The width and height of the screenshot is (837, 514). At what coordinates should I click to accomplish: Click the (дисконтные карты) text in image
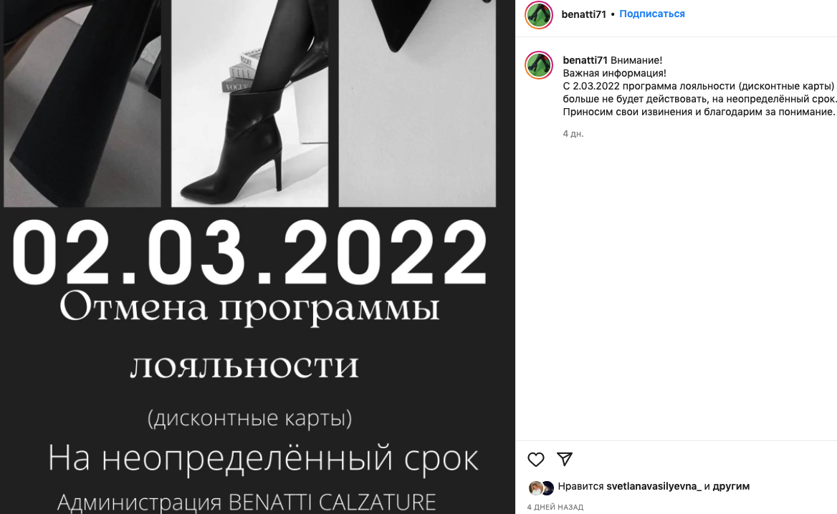(250, 418)
